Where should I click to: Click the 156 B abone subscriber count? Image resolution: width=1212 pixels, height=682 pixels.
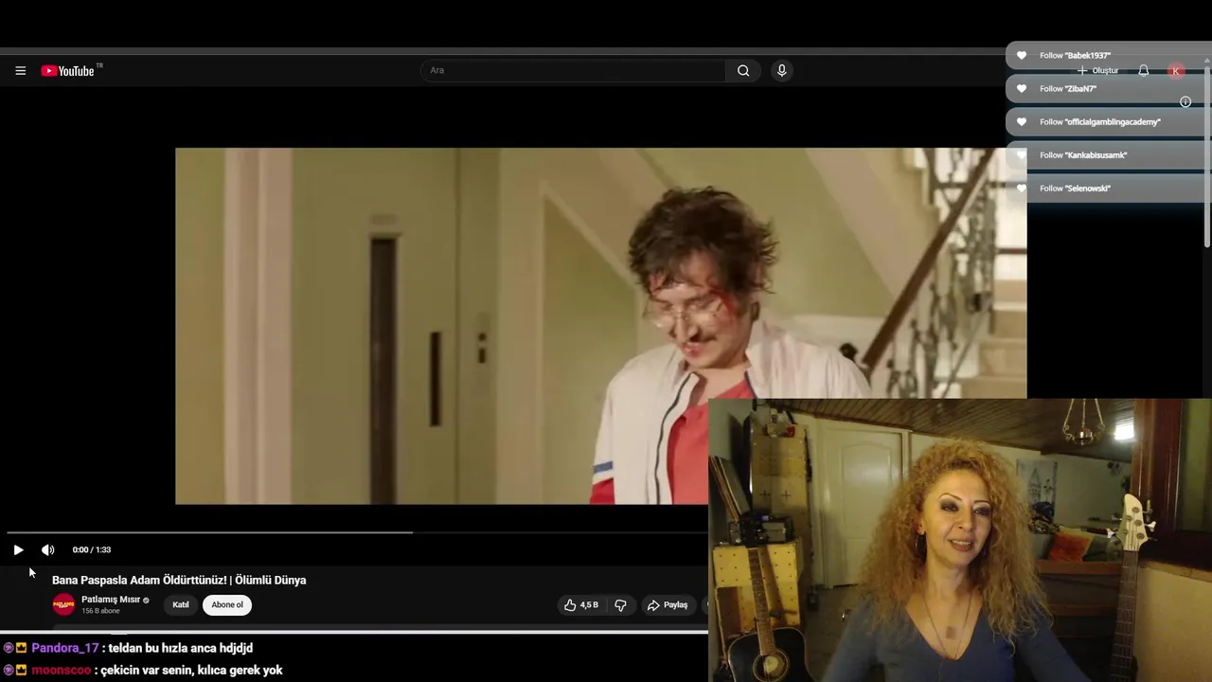point(100,611)
